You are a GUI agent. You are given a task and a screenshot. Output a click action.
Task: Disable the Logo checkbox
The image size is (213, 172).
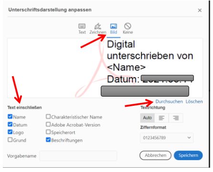10,132
